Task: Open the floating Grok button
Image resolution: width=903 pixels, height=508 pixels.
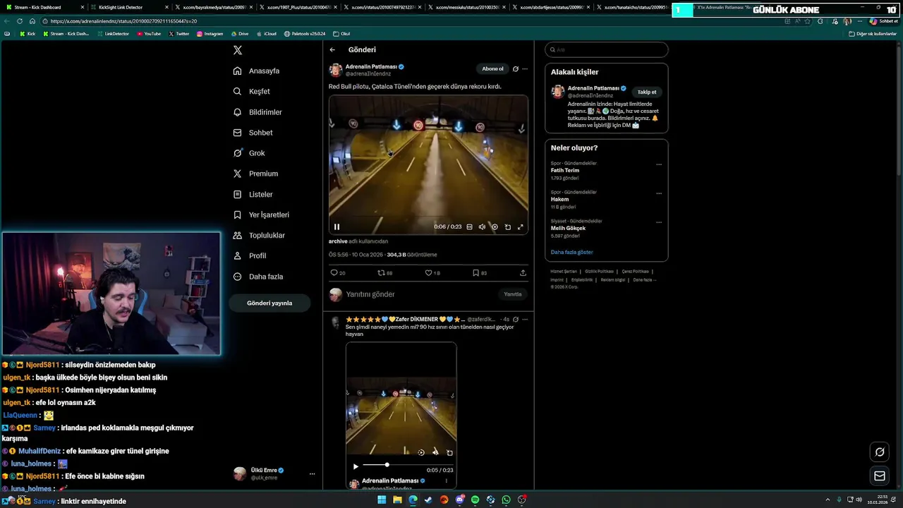Action: click(x=880, y=452)
